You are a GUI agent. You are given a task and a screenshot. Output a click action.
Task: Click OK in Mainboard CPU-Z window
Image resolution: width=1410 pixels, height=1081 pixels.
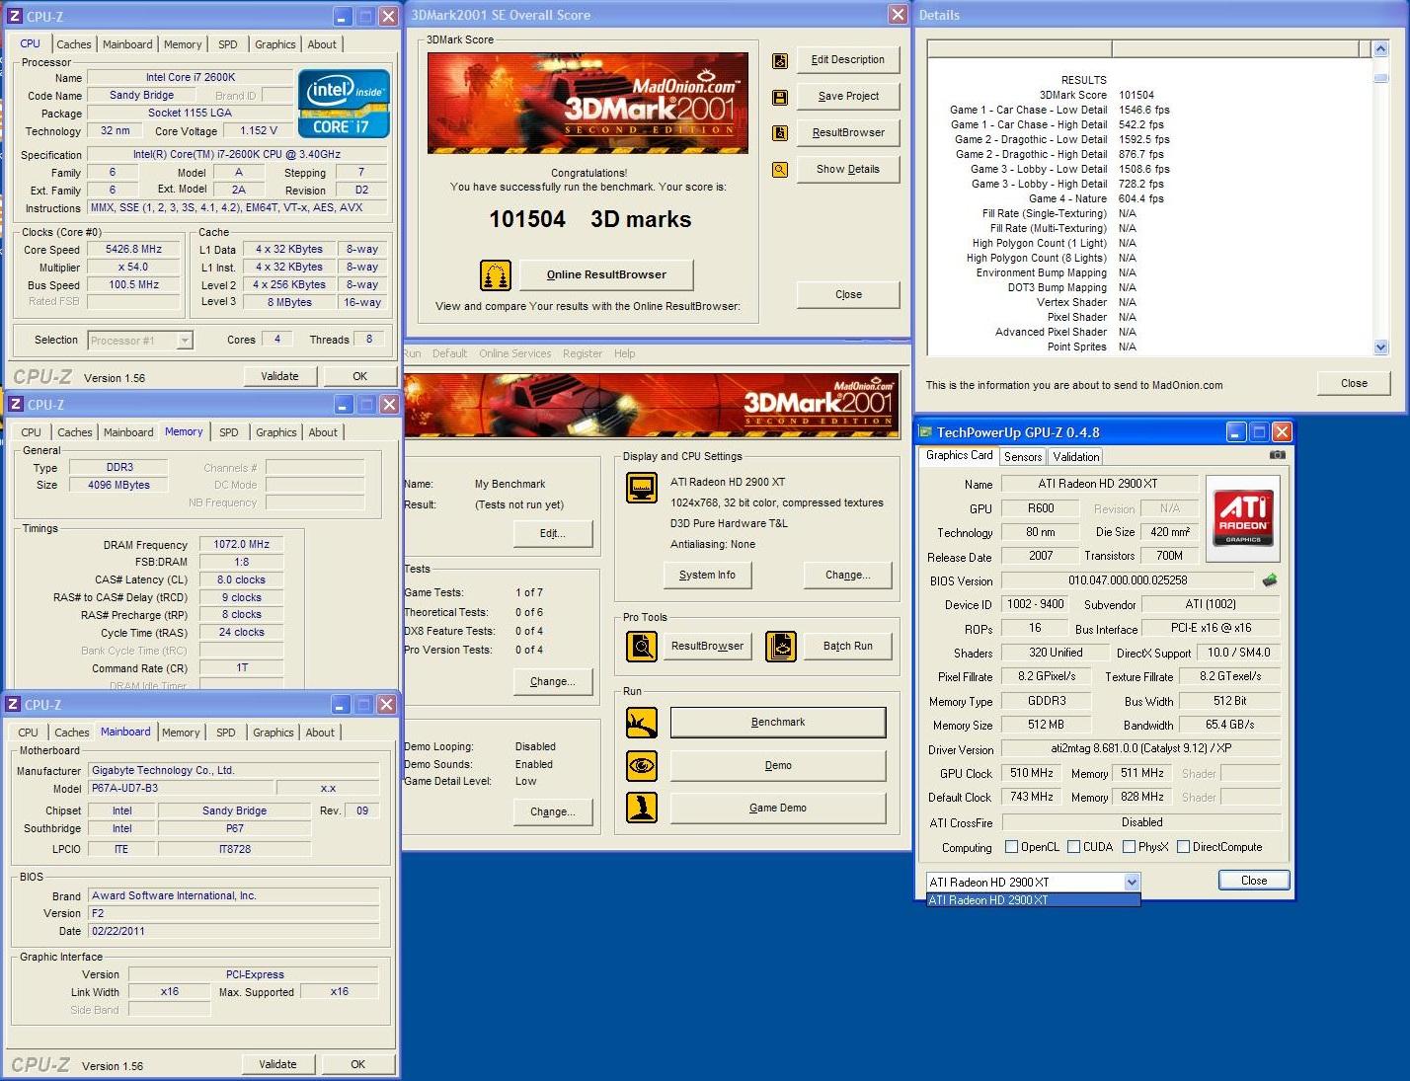(358, 1064)
